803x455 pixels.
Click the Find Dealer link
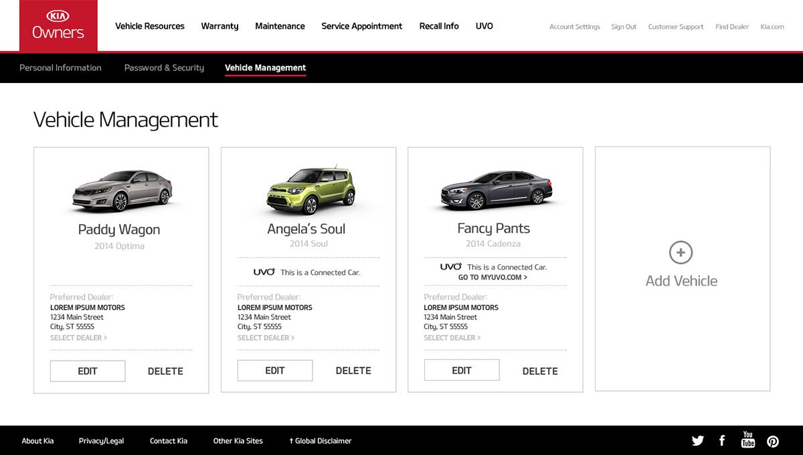click(x=732, y=27)
